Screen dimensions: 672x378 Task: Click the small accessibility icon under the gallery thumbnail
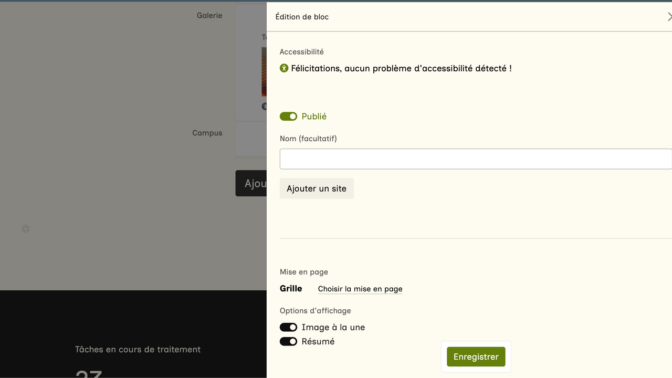[x=264, y=107]
